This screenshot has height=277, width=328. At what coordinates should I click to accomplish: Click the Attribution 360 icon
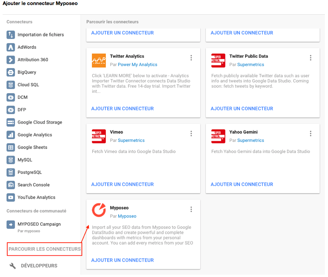click(x=11, y=60)
